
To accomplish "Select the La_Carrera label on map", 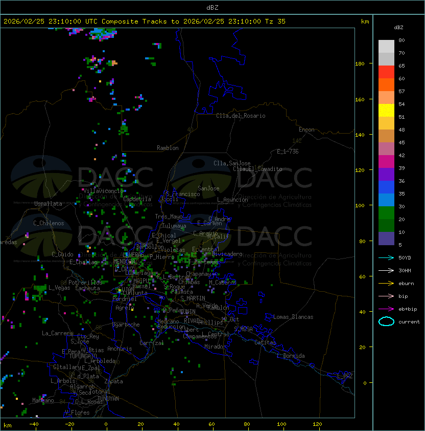I will 57,333.
